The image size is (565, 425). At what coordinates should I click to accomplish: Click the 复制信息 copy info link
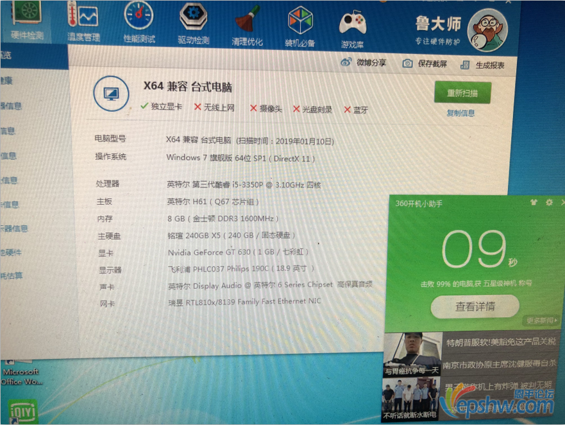coord(460,113)
